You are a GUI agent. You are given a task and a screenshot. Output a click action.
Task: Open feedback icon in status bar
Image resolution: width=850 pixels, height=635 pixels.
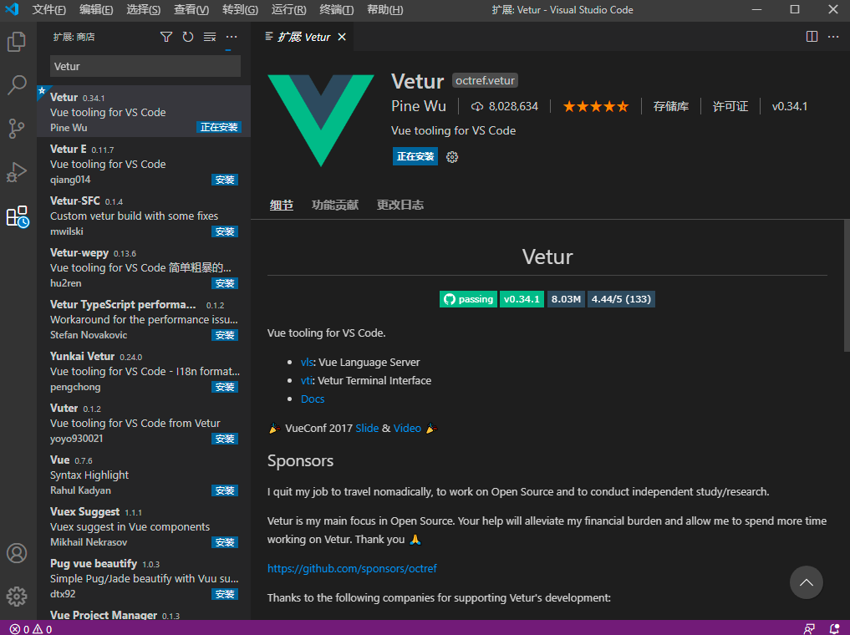tap(809, 629)
